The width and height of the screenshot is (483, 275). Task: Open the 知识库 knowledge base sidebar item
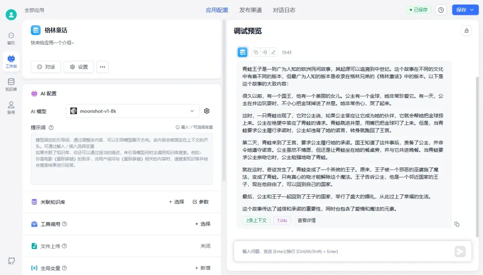[x=11, y=85]
